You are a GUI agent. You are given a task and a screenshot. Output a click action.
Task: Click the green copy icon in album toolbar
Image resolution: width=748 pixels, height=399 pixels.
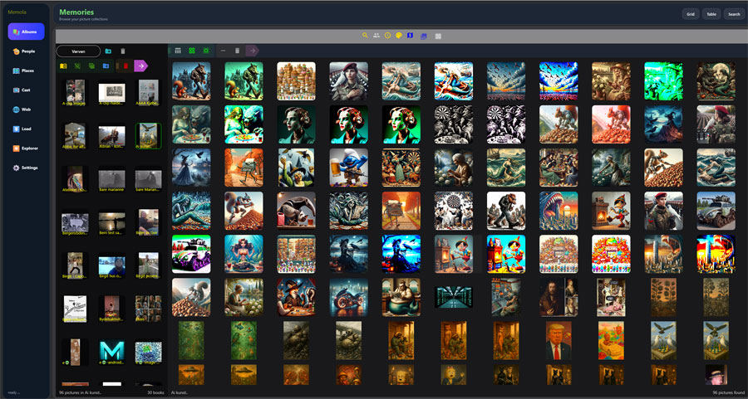[91, 66]
